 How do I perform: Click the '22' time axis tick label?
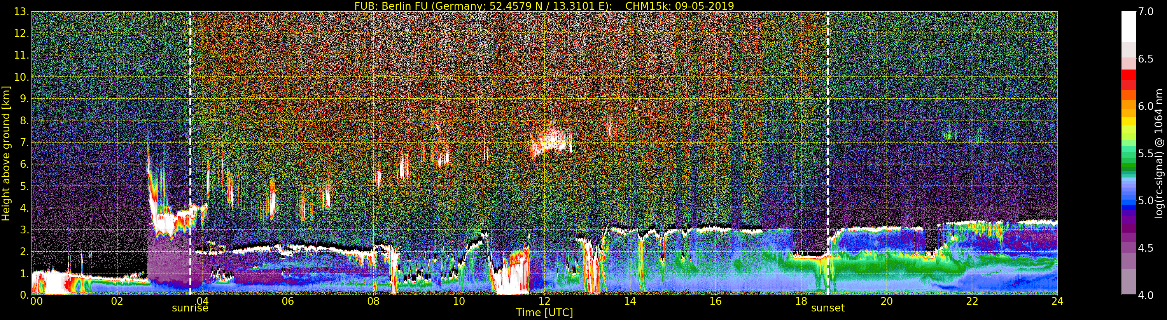coord(972,301)
